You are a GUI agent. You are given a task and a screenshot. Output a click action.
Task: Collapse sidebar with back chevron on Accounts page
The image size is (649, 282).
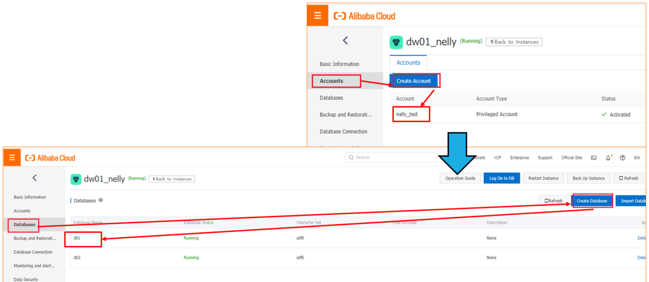pyautogui.click(x=345, y=41)
